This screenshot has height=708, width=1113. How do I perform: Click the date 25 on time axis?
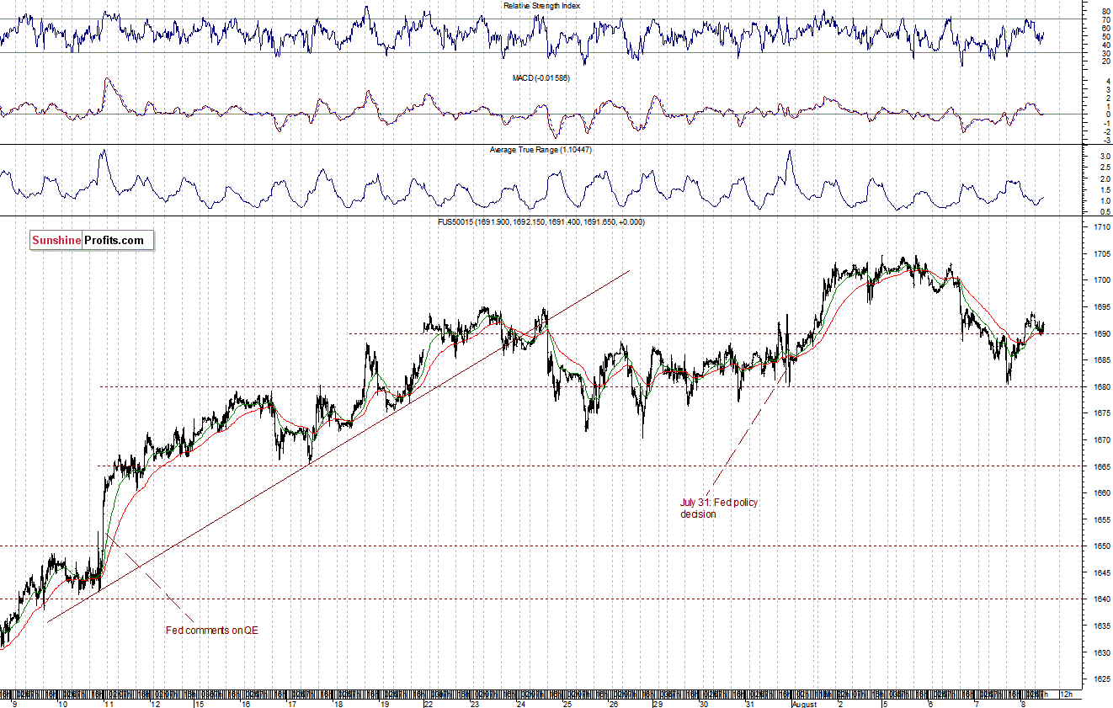click(567, 703)
